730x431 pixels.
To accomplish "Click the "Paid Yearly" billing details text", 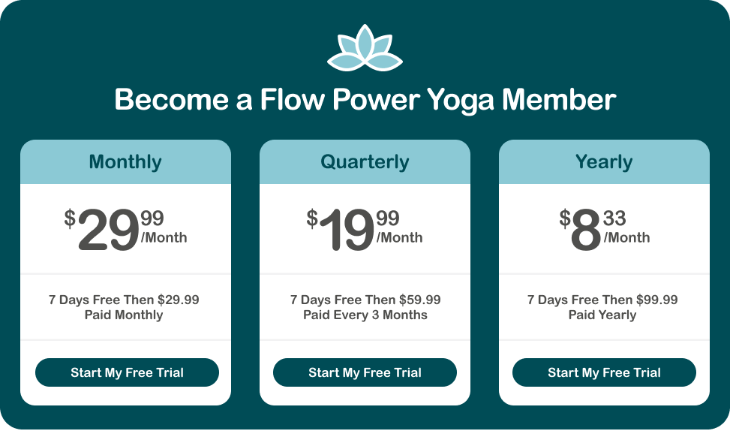I will pyautogui.click(x=602, y=315).
